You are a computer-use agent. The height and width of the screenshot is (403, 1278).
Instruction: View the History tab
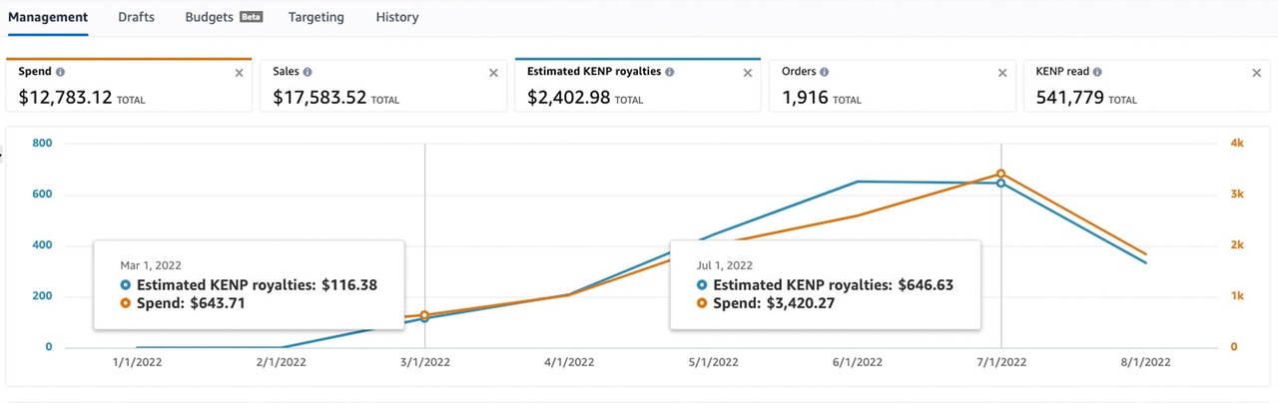coord(397,17)
